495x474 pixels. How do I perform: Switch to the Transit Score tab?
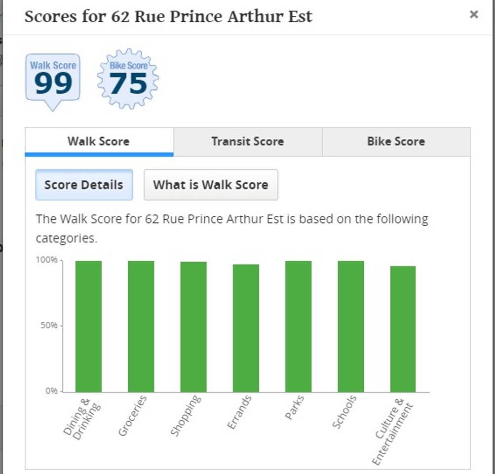pyautogui.click(x=248, y=142)
